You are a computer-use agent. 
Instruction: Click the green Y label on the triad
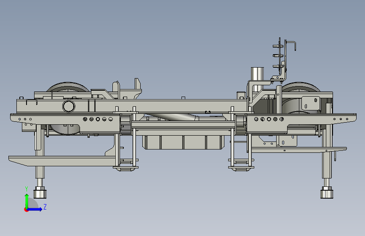click(x=27, y=189)
